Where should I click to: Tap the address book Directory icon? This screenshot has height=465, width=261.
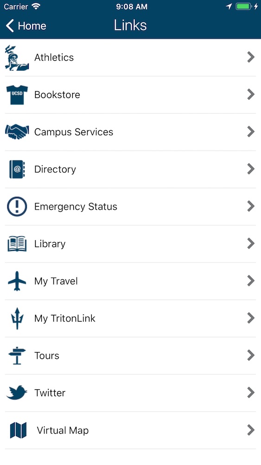[x=17, y=169]
